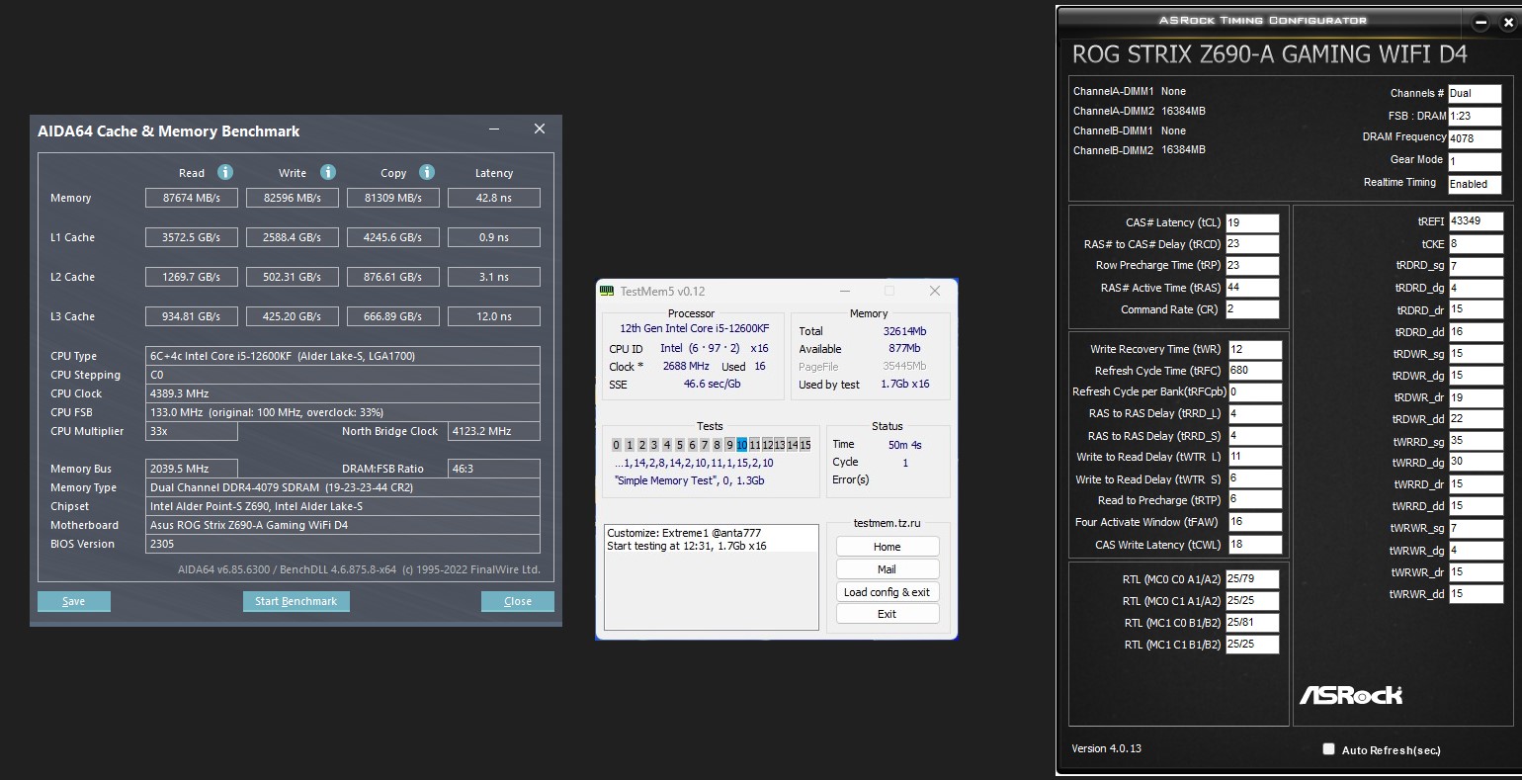
Task: Open Home in TestMem5
Action: point(888,547)
